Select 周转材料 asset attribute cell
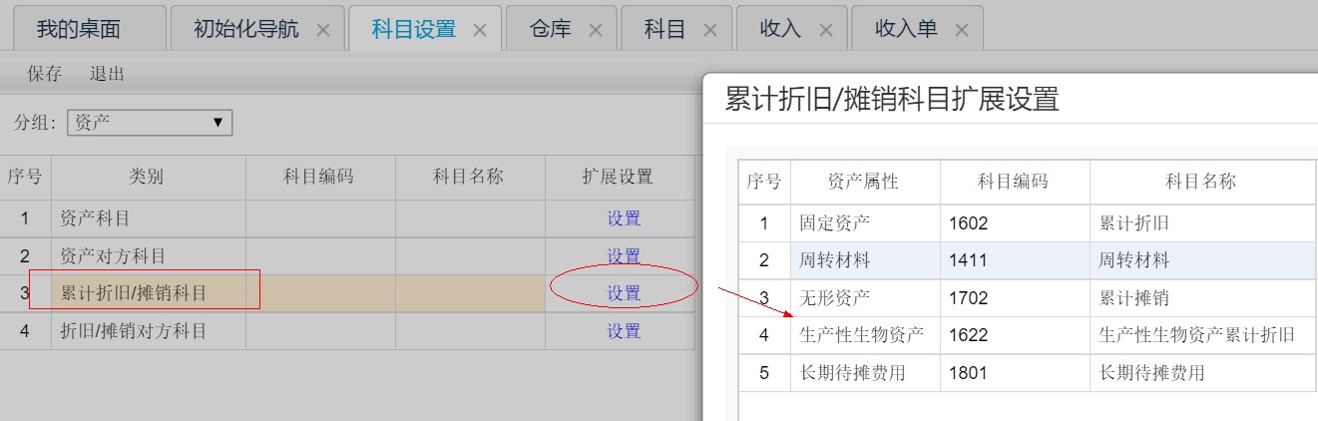 [865, 260]
